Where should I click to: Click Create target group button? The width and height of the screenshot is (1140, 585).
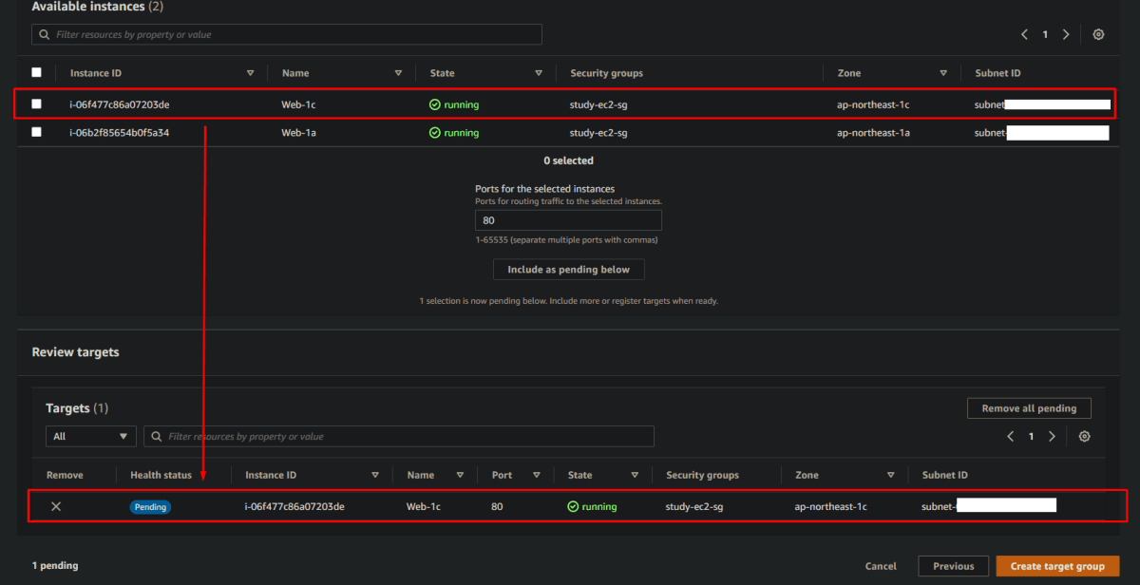1057,566
